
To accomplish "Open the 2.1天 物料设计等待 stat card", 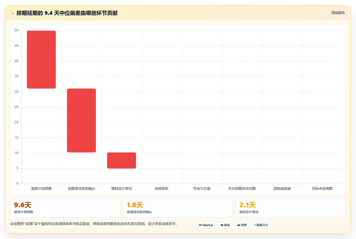I will (291, 208).
